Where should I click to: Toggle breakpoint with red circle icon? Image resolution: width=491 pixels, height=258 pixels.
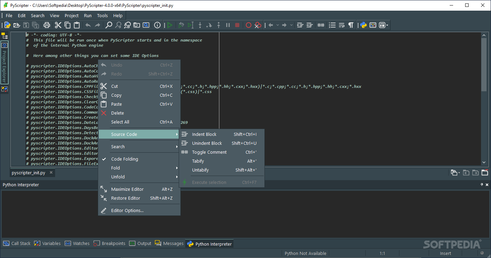tap(249, 25)
